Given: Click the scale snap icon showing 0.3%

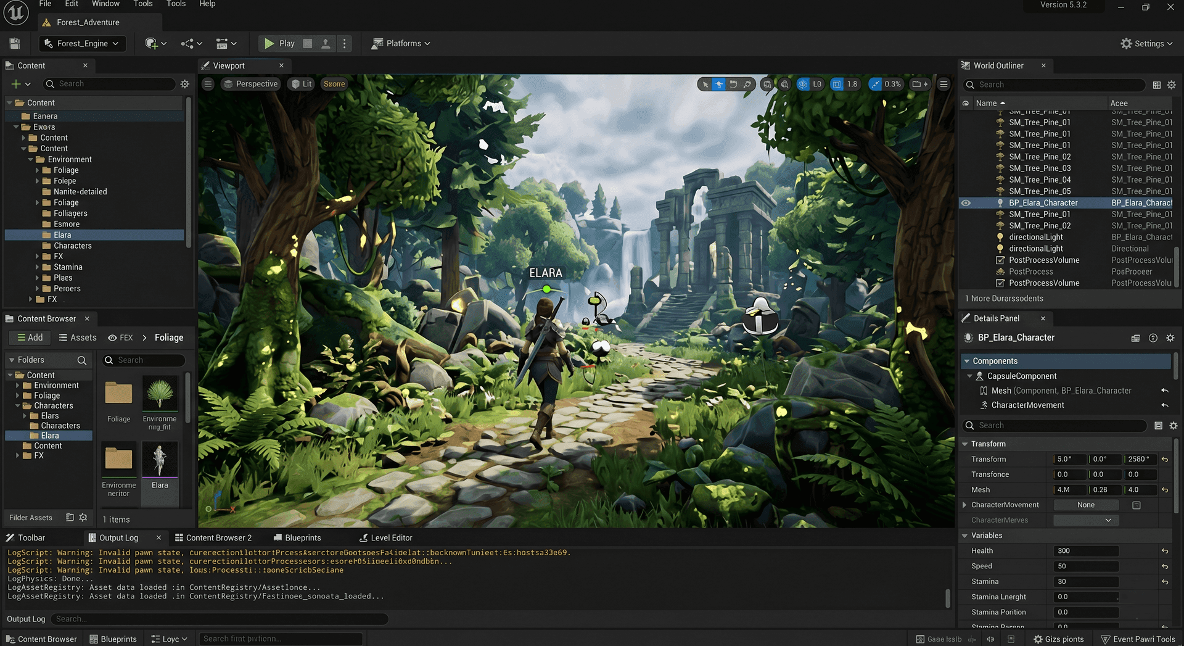Looking at the screenshot, I should tap(875, 84).
